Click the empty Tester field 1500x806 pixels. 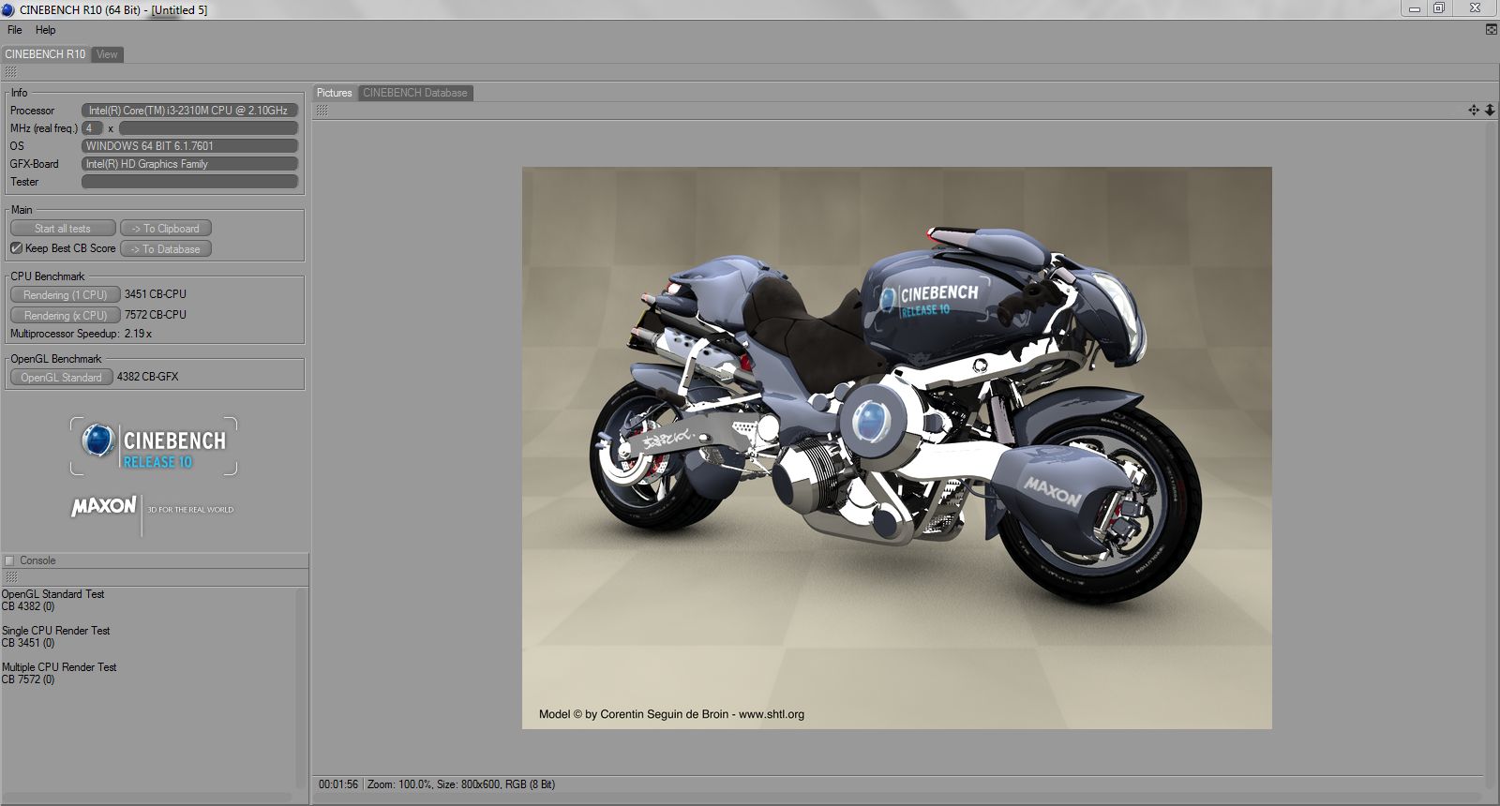[x=189, y=182]
